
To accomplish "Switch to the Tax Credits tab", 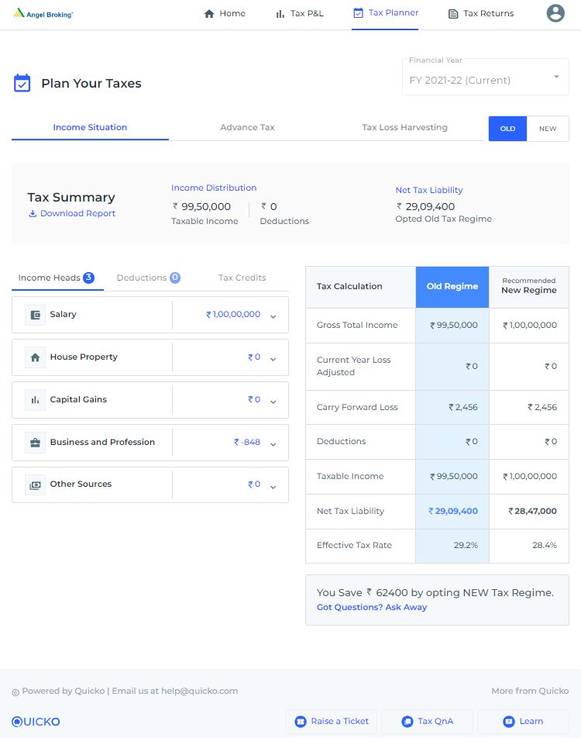I will [242, 278].
